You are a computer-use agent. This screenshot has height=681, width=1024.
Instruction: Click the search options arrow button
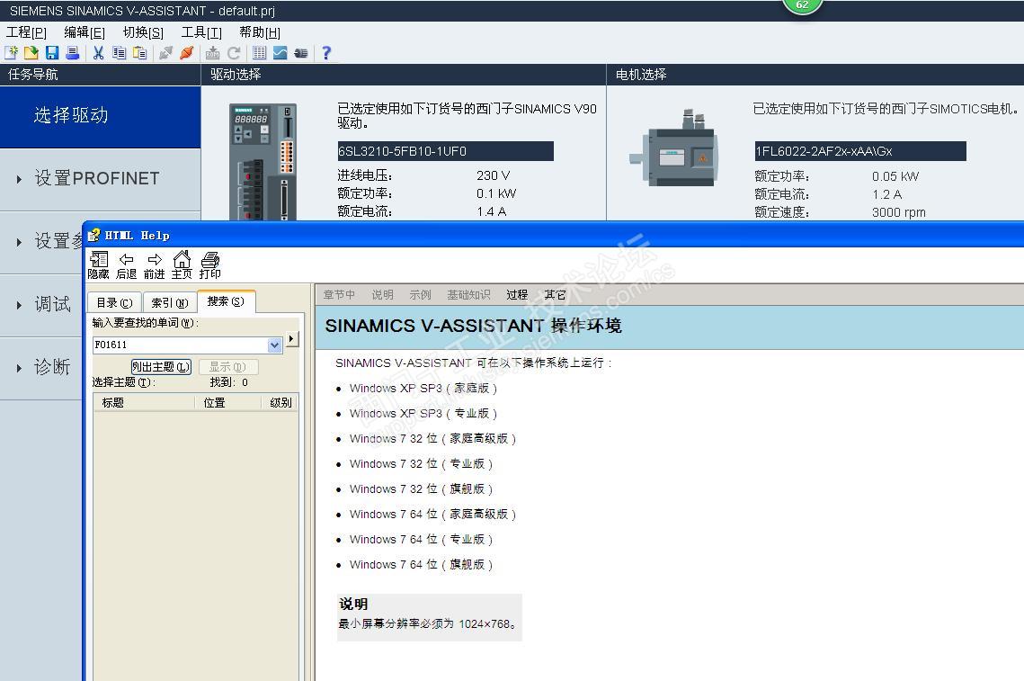click(x=292, y=338)
